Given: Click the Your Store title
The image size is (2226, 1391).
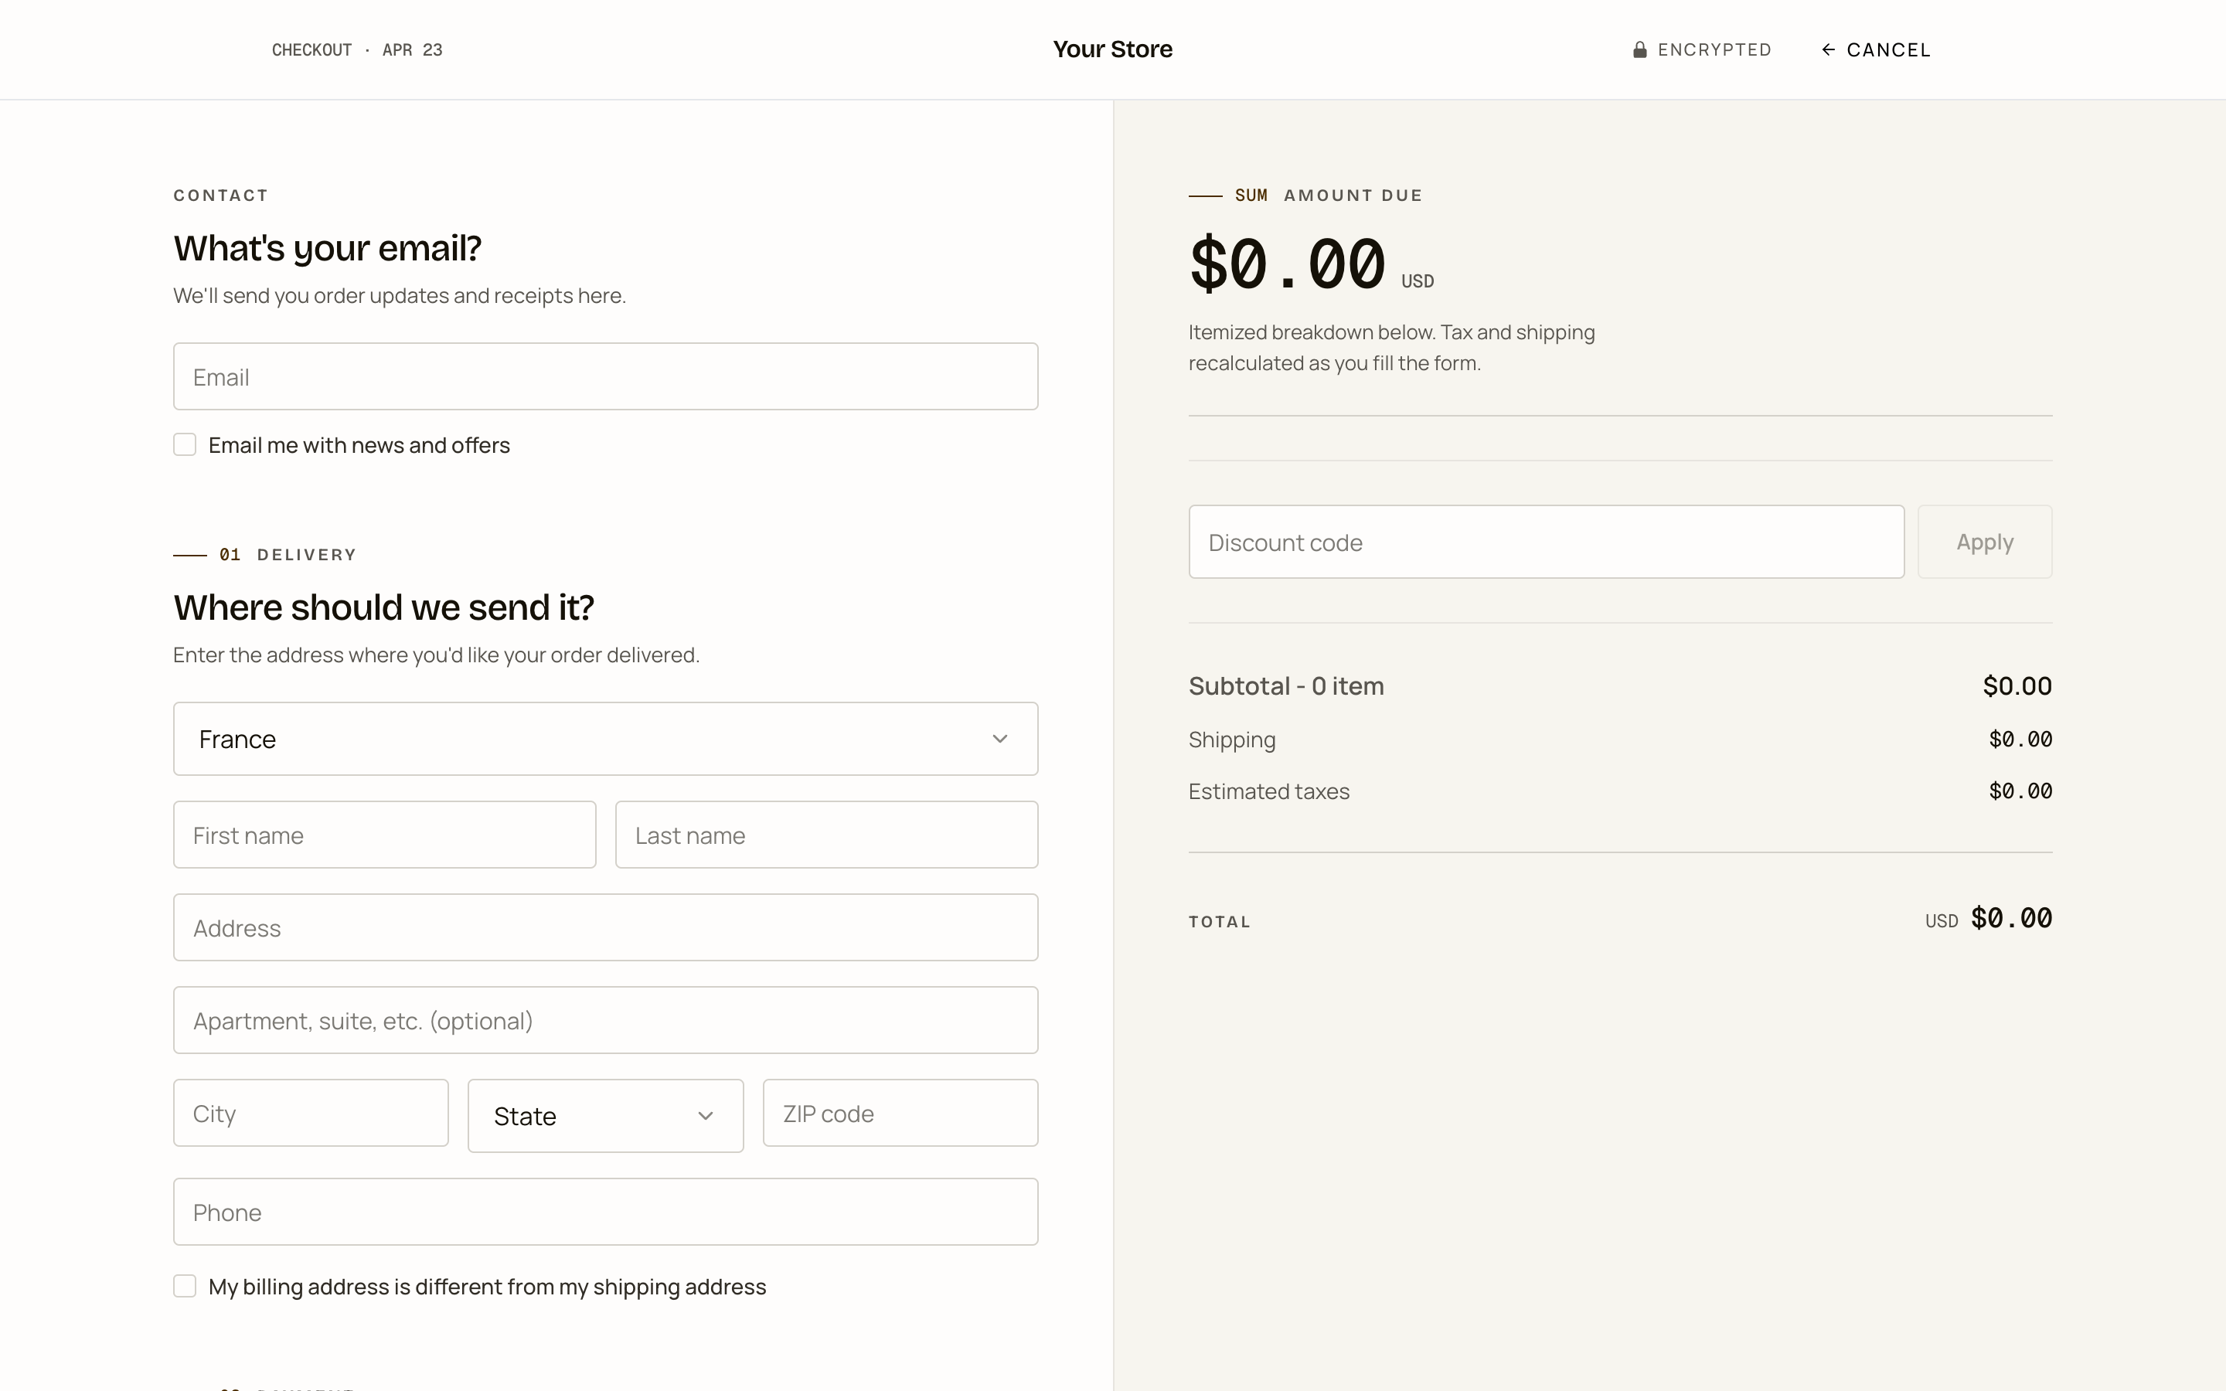Looking at the screenshot, I should pos(1112,49).
